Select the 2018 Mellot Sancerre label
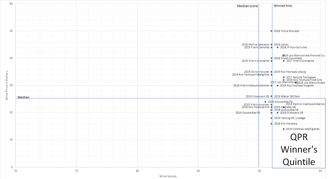 255,44
